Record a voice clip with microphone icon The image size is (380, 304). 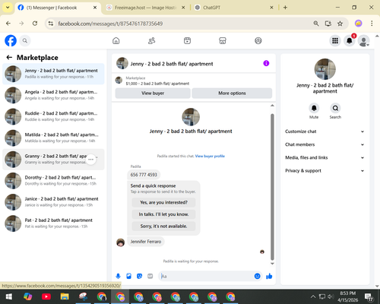tap(118, 276)
